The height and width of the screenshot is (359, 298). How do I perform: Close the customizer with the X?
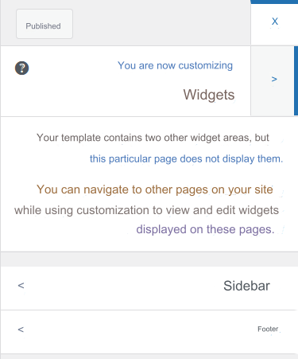coord(275,21)
